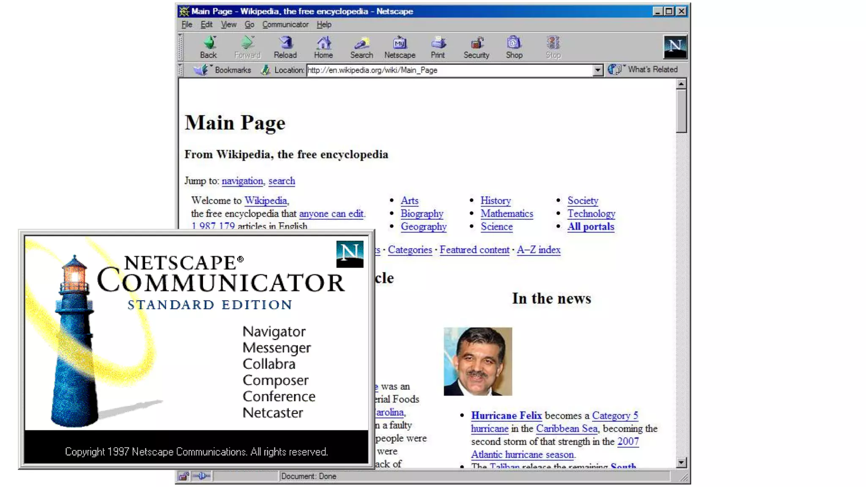
Task: Open the View menu
Action: coord(228,25)
